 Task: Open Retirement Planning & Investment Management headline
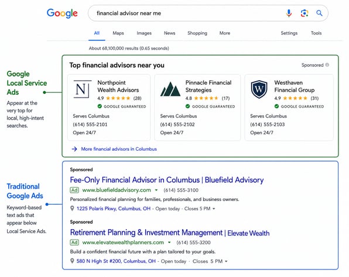170,233
